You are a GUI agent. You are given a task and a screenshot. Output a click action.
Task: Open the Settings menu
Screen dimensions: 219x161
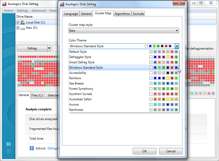[22, 11]
